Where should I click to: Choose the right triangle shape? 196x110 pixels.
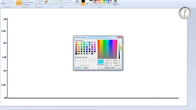50,2
